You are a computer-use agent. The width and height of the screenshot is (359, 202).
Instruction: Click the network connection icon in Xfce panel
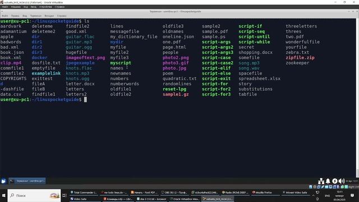(x=321, y=181)
